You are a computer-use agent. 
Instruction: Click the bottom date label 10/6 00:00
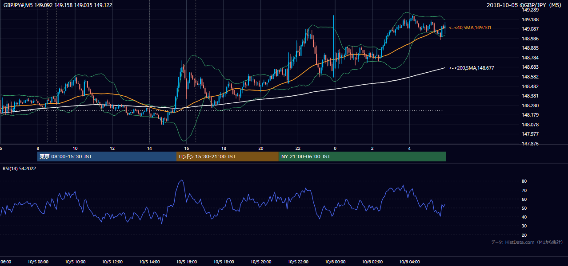click(x=335, y=262)
